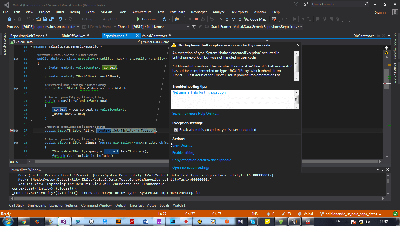Open the editor zoom 88 % dropdown

pyautogui.click(x=18, y=162)
